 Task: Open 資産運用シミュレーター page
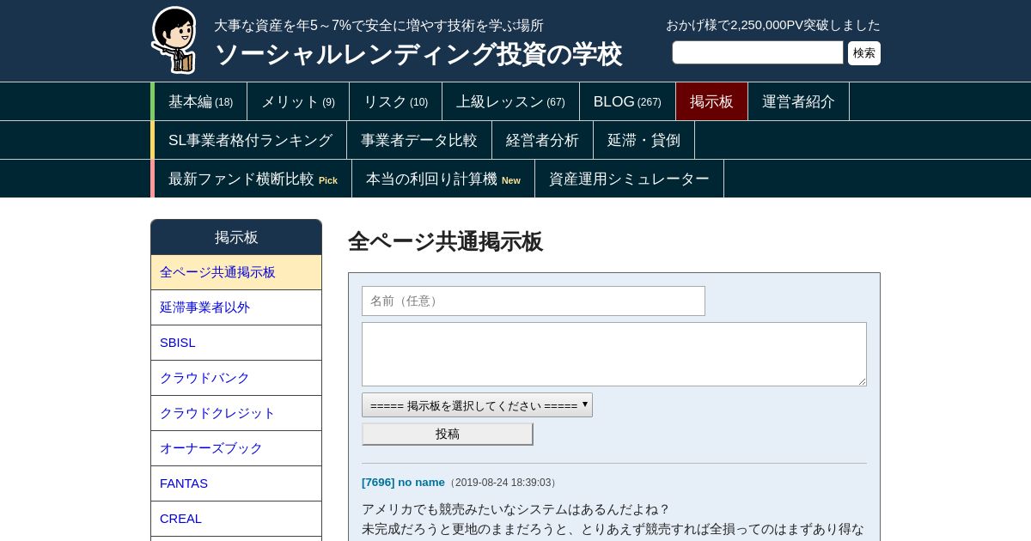tap(629, 179)
